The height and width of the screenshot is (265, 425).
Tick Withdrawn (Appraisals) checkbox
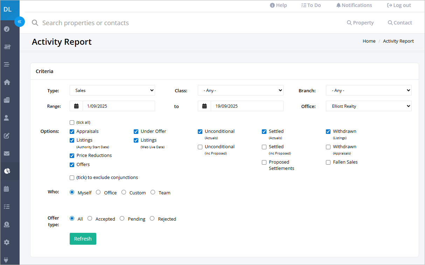pos(328,147)
